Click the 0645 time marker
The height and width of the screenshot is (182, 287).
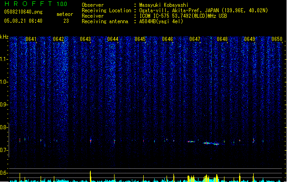tap(140, 39)
